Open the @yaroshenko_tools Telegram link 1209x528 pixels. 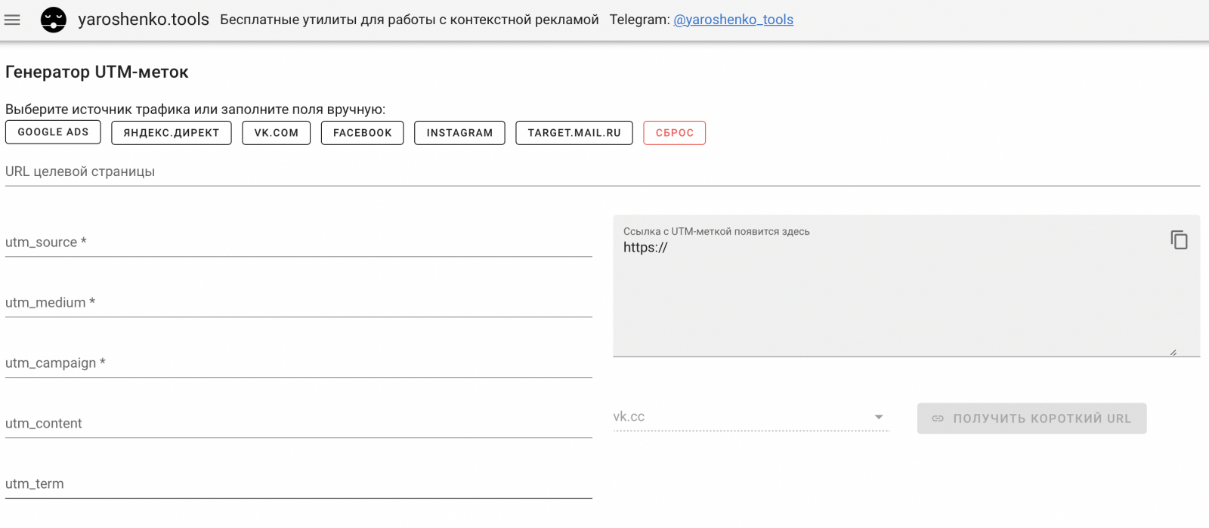(733, 20)
